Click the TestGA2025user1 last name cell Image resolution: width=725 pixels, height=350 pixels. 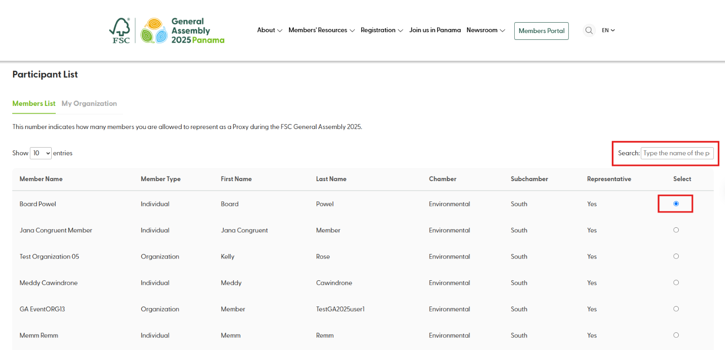tap(340, 309)
